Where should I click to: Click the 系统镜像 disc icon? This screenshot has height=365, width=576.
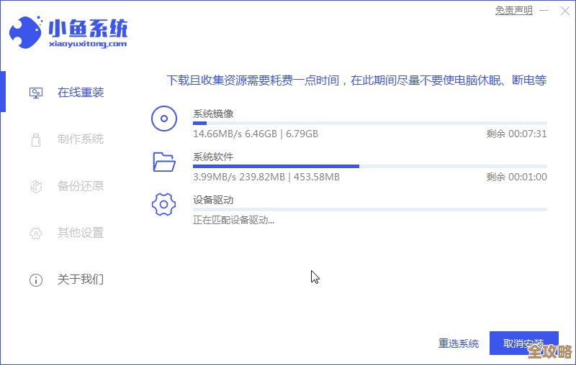click(164, 119)
